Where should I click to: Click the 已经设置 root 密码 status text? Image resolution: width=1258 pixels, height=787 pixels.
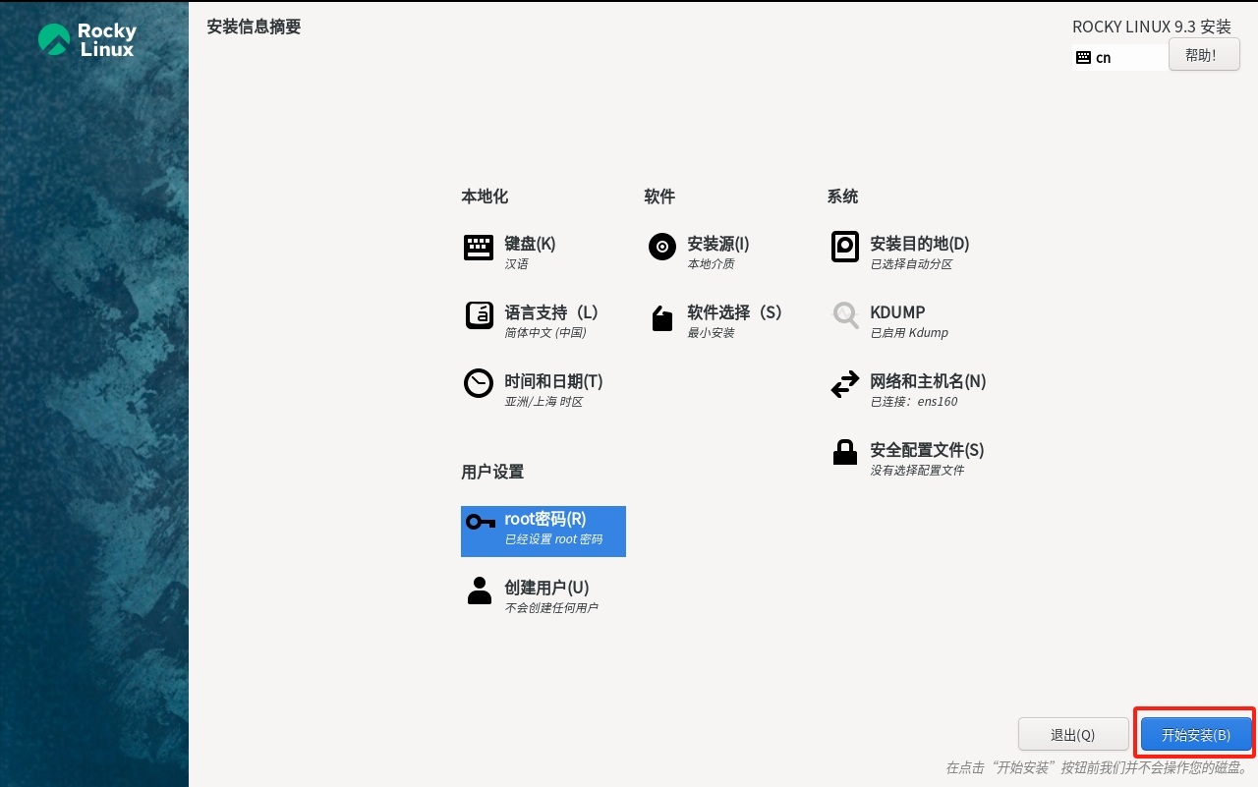click(x=553, y=539)
